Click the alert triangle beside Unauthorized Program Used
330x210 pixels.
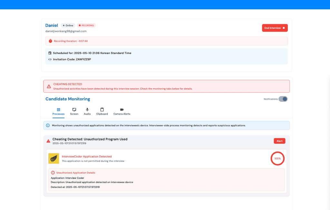click(48, 140)
